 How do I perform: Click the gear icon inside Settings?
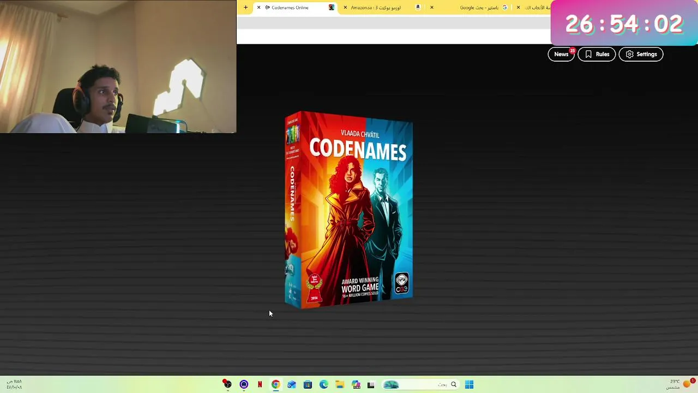pos(629,54)
